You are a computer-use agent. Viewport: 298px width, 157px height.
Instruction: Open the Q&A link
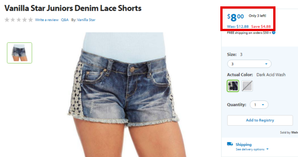click(x=65, y=20)
